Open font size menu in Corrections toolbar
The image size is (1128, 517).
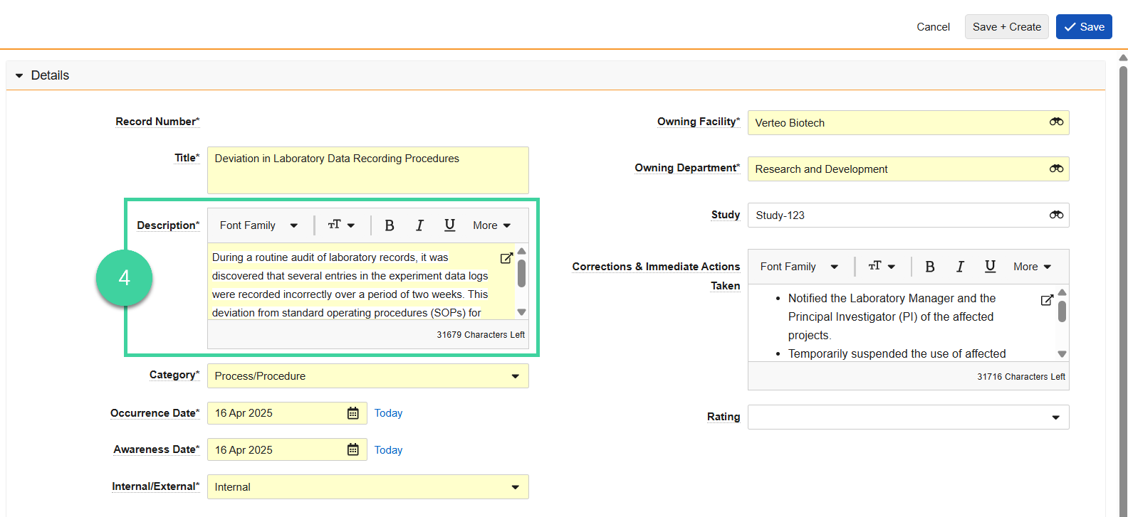pyautogui.click(x=882, y=267)
